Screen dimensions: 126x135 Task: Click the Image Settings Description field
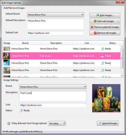(x=53, y=96)
